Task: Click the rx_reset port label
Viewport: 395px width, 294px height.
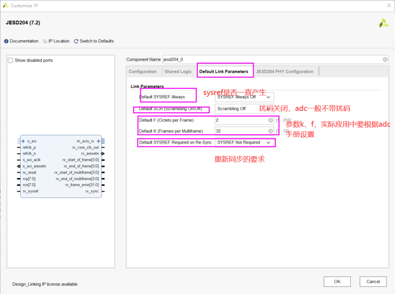Action: 30,173
